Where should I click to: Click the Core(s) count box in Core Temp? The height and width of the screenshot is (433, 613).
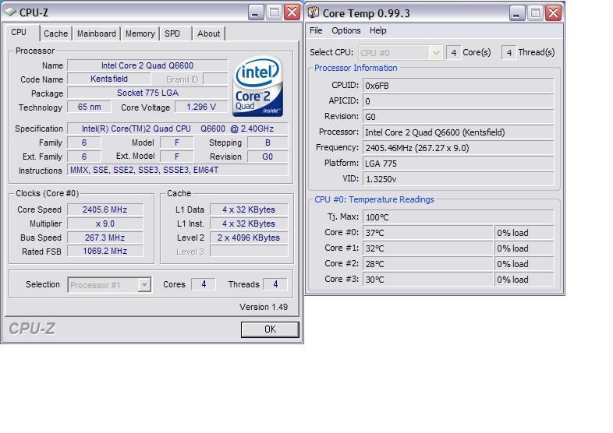coord(453,53)
